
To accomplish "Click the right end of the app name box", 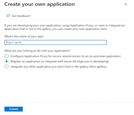I will pyautogui.click(x=104, y=42).
